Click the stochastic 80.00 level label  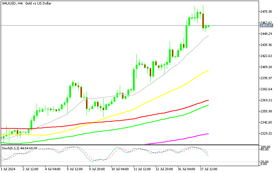(265, 149)
